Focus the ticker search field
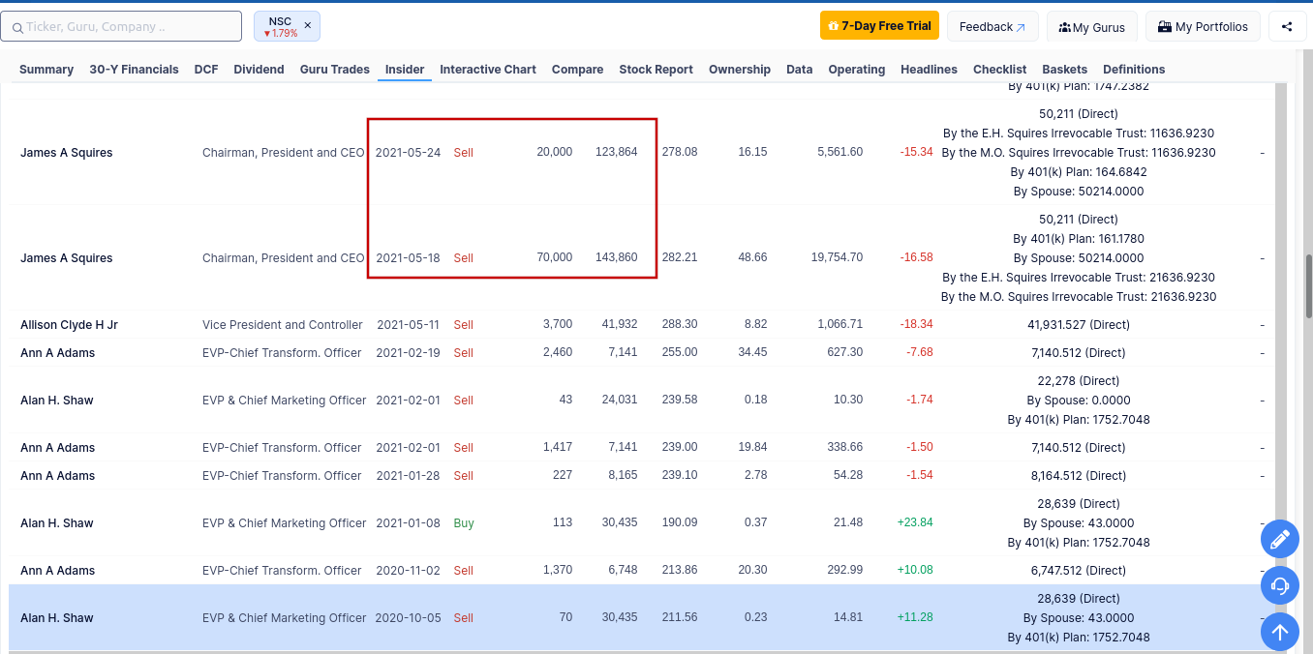Screen dimensions: 1313x654 pos(121,26)
